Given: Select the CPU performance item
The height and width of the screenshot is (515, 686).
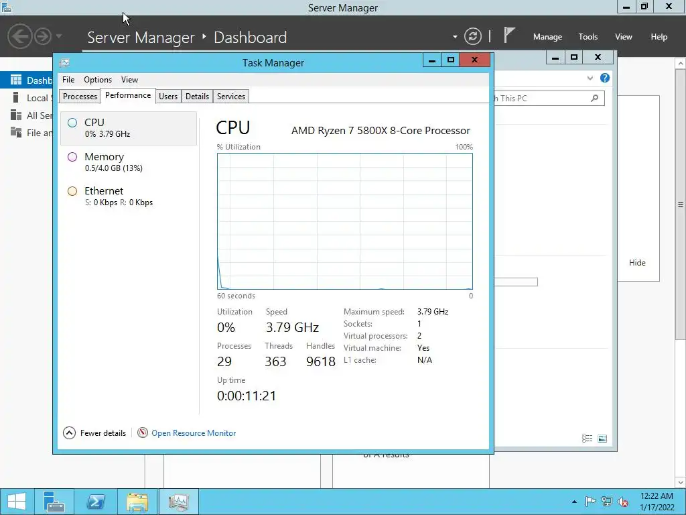Looking at the screenshot, I should [x=129, y=128].
